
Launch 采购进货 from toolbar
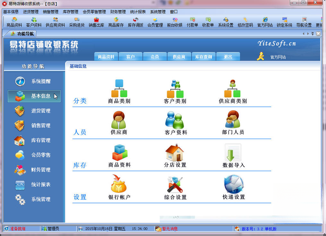point(77,23)
